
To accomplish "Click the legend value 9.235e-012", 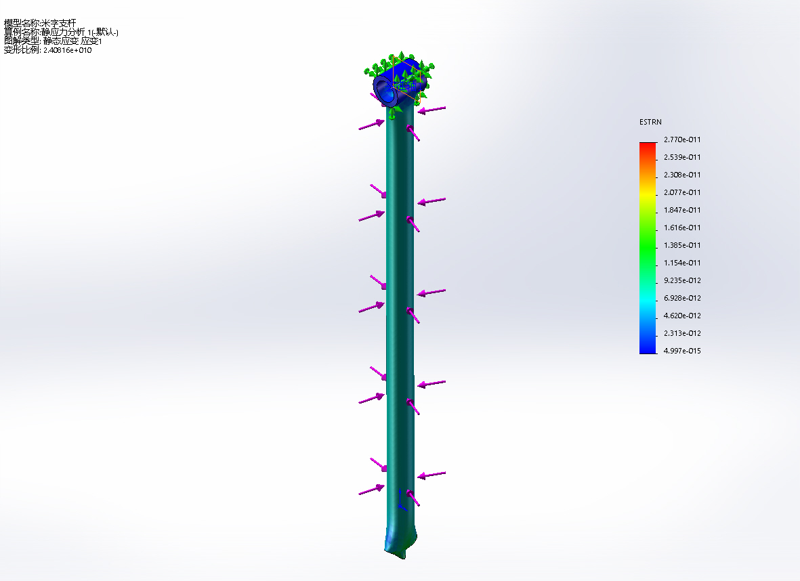I will tap(682, 280).
